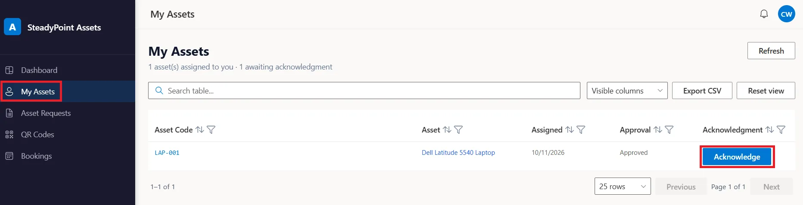Select My Assets in sidebar
The width and height of the screenshot is (803, 205).
pyautogui.click(x=68, y=91)
